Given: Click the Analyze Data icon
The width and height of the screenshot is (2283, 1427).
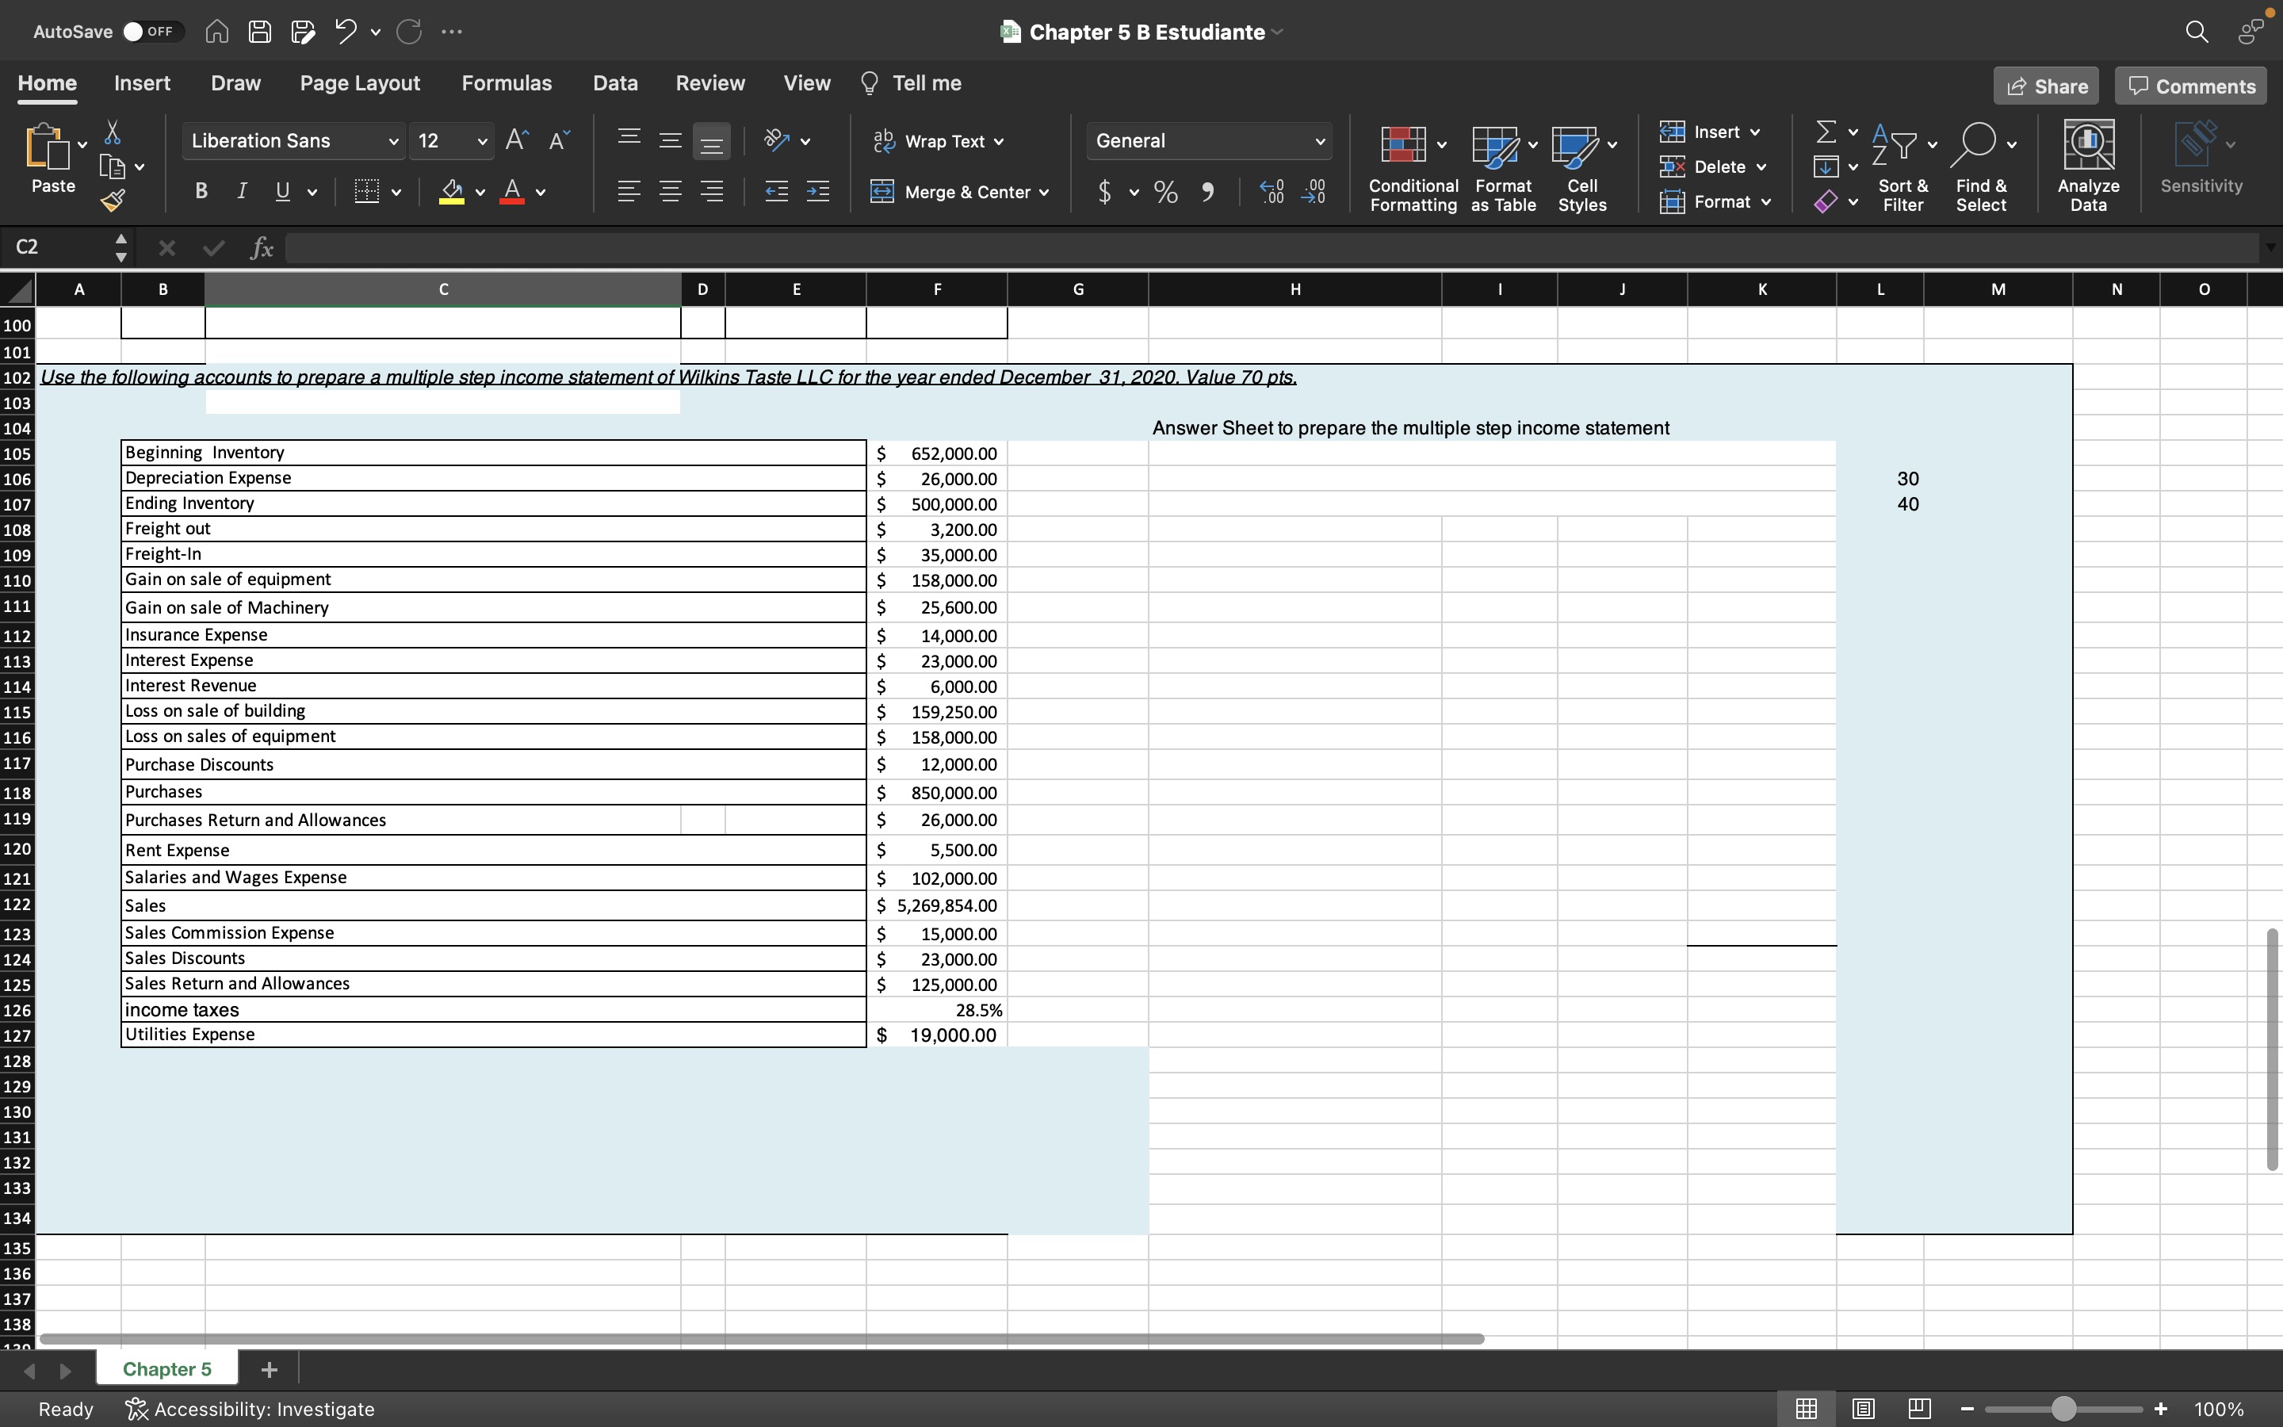Looking at the screenshot, I should [2088, 166].
